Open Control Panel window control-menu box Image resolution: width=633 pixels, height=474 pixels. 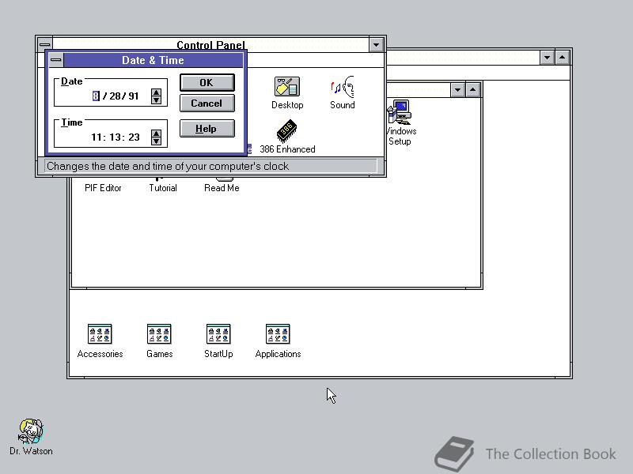click(x=45, y=44)
